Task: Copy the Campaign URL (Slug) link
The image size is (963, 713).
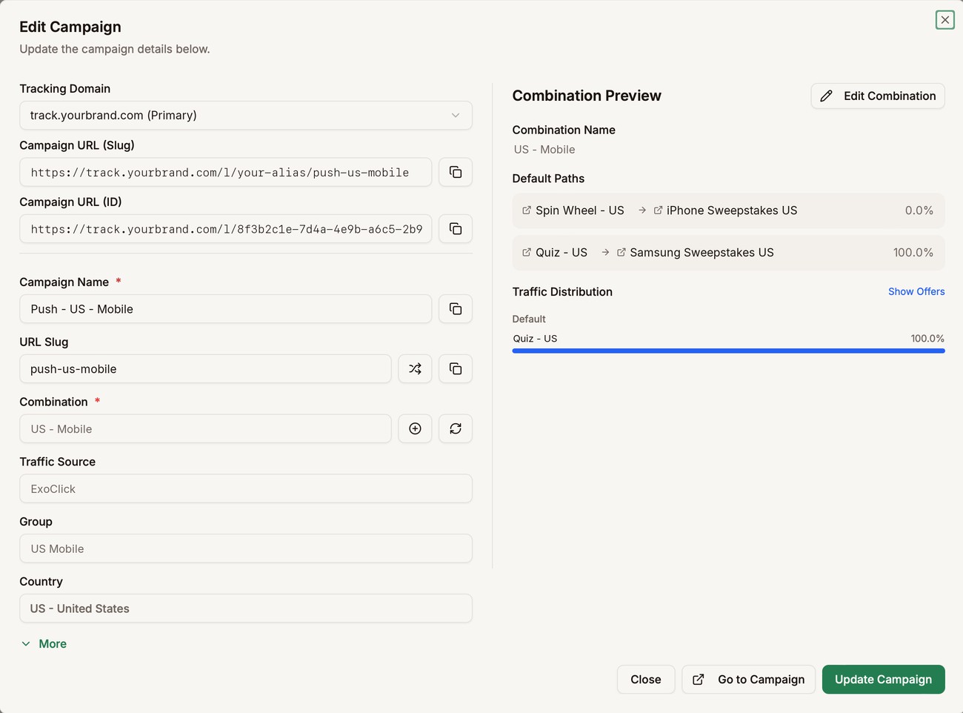Action: (x=456, y=172)
